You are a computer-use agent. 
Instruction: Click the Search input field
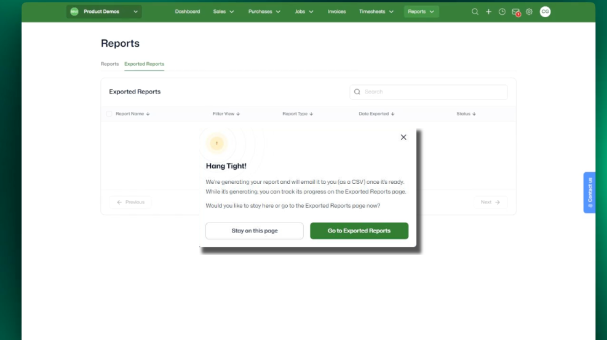pyautogui.click(x=429, y=92)
